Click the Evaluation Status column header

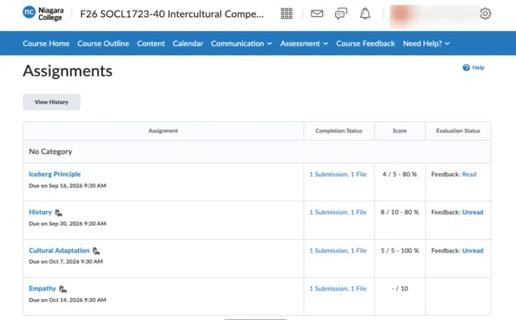click(458, 131)
